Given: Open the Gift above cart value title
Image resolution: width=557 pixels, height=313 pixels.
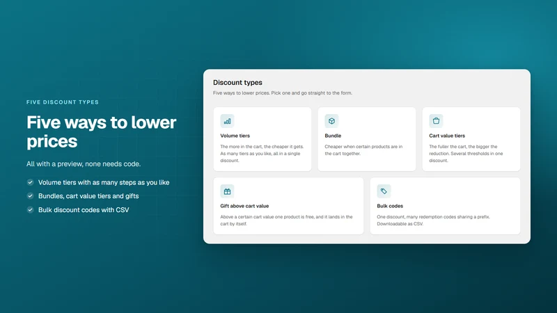Looking at the screenshot, I should tap(244, 206).
